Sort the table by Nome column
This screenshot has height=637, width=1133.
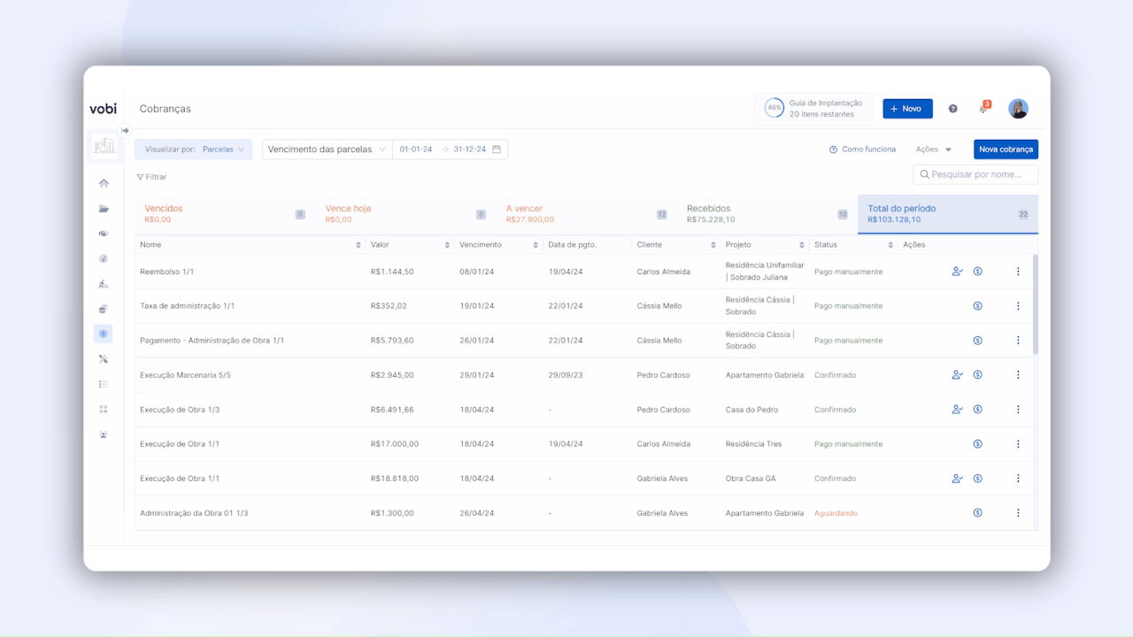[x=358, y=245]
